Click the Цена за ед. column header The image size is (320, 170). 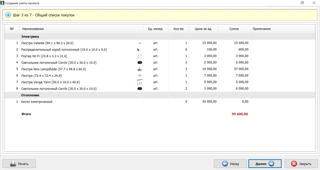[x=203, y=29]
